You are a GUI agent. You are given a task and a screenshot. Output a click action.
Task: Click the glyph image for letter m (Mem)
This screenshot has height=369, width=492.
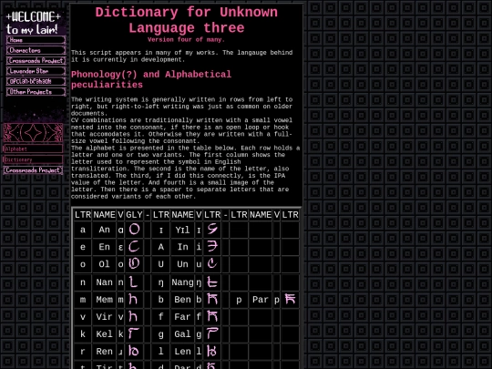(134, 300)
